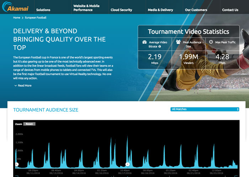
Task: Click the Contact Us link
Action: 230,10
